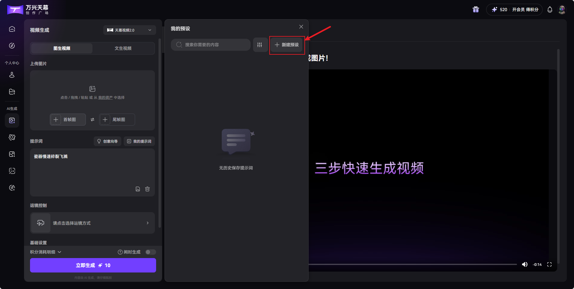
Task: Open the filter icon beside preset search box
Action: pos(260,44)
